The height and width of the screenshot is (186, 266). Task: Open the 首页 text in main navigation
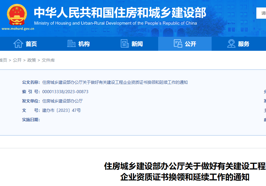click(x=31, y=44)
